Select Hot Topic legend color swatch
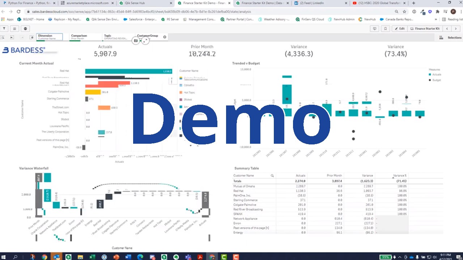 (181, 92)
